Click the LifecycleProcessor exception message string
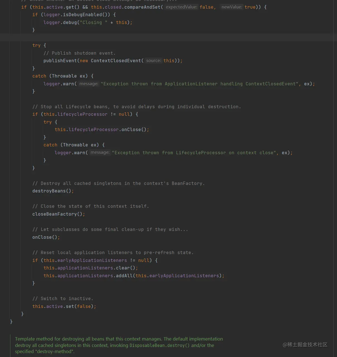Viewport: 337px width, 357px height. coord(194,153)
